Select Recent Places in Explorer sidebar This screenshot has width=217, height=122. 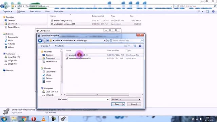click(14, 27)
